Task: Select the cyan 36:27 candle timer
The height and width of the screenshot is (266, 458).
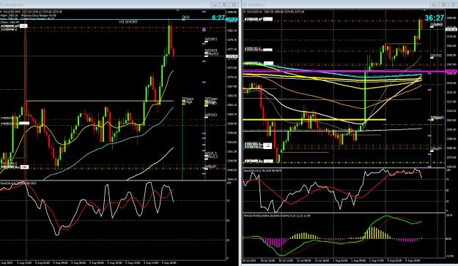Action: [x=435, y=18]
